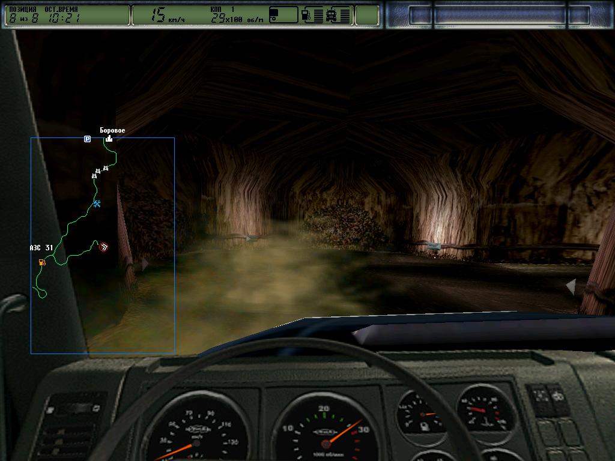Viewport: 615px width, 461px height.
Task: Click the blue repair wrench icon on the route
Action: 97,204
